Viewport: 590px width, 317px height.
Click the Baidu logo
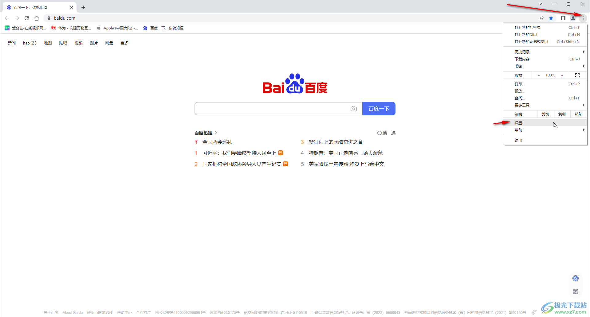pos(295,83)
